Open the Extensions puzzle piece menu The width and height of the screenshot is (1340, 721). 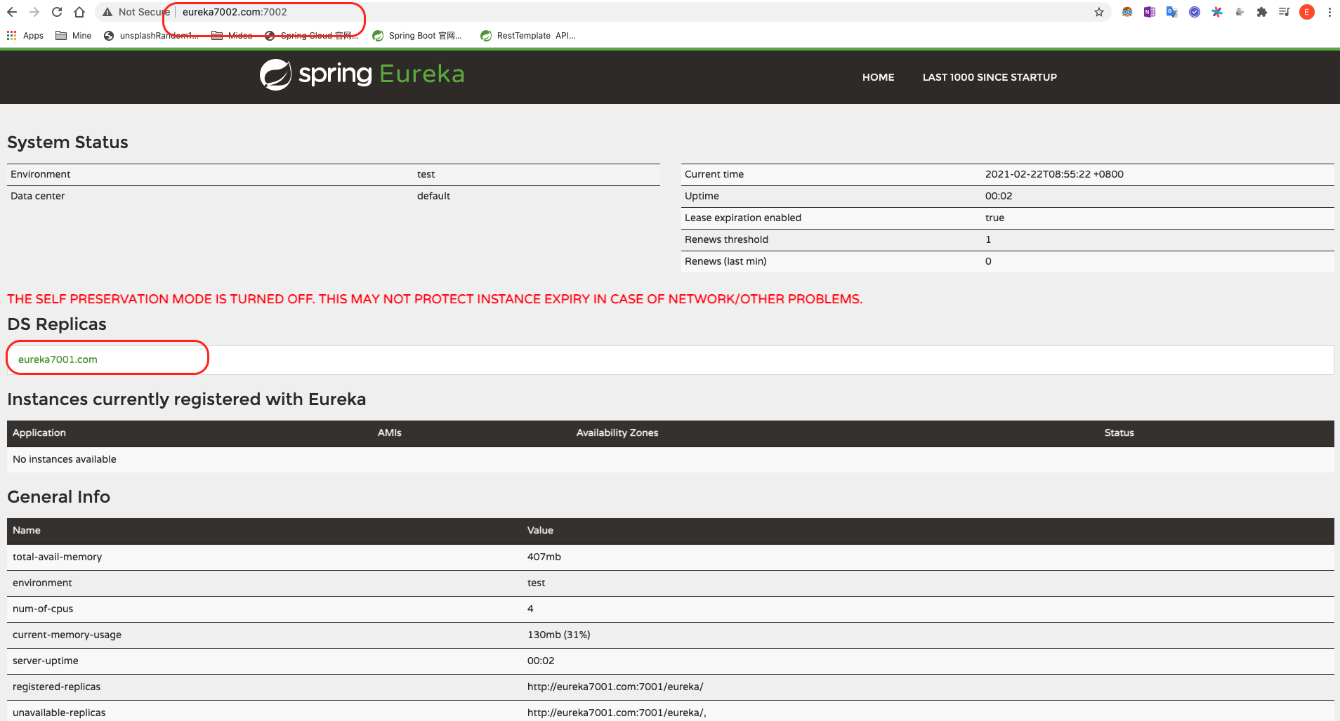click(1262, 12)
